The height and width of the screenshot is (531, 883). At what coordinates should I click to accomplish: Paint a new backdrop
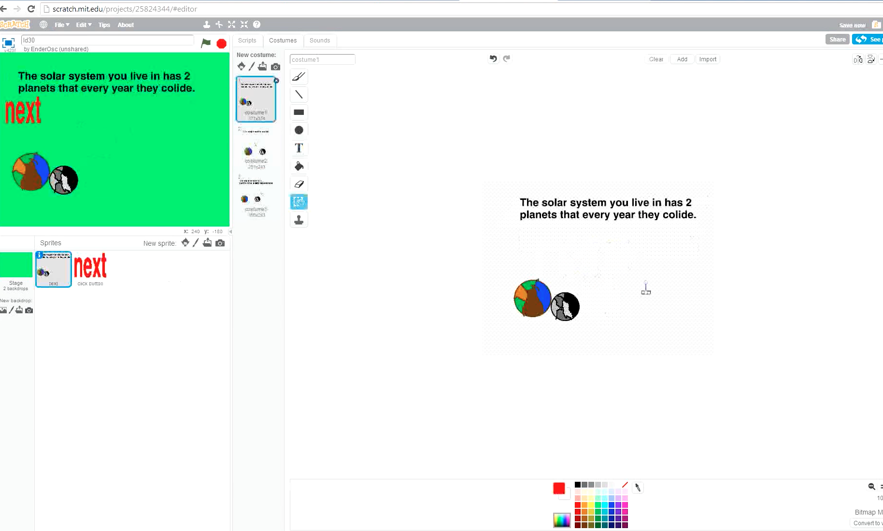[11, 310]
